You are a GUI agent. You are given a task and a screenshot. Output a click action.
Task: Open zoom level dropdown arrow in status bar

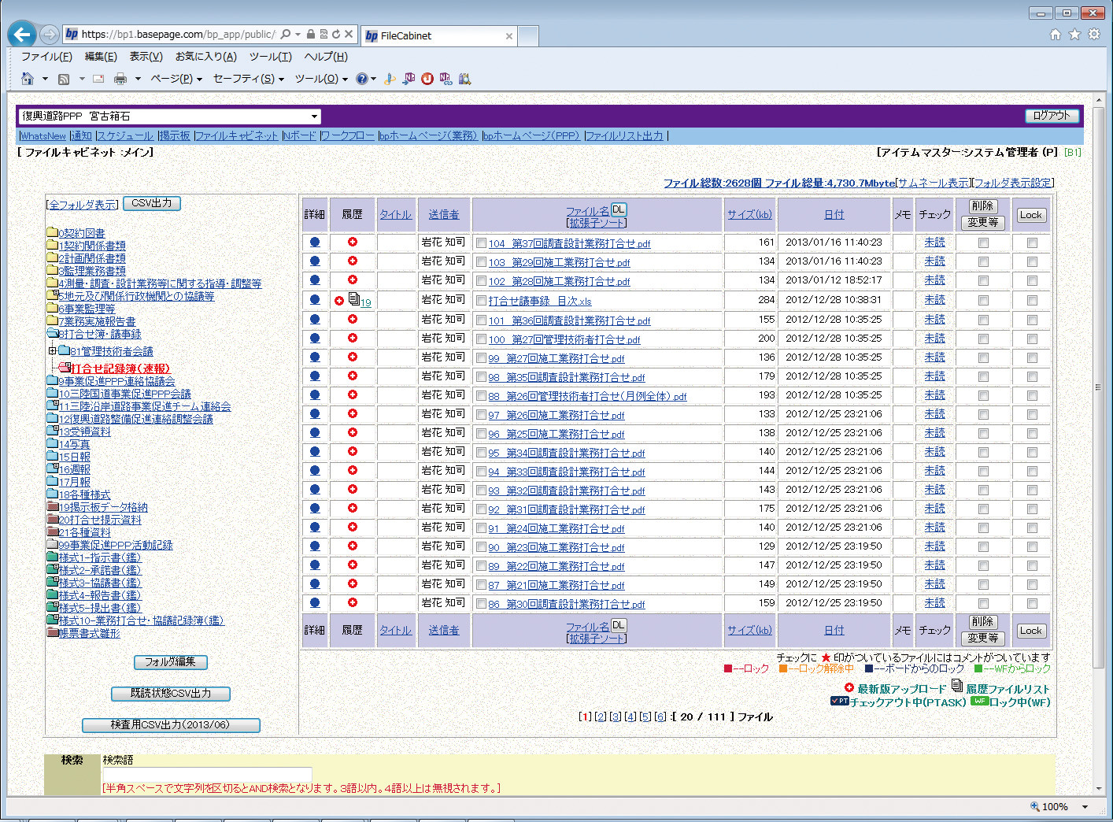[1085, 806]
